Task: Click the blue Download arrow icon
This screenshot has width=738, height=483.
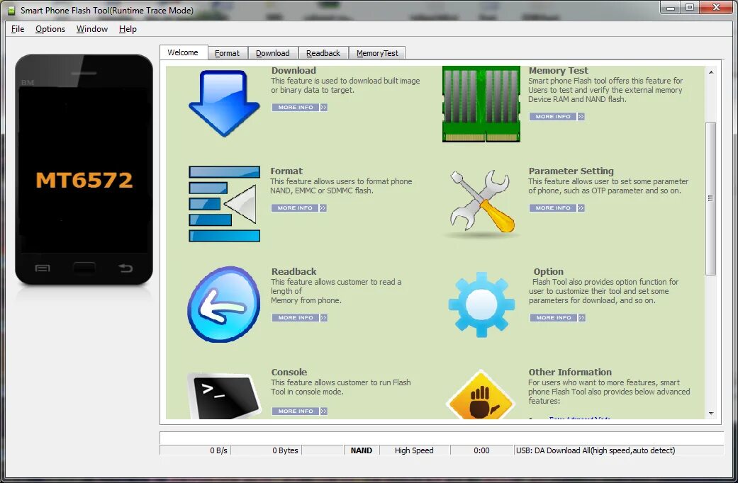Action: coord(224,103)
